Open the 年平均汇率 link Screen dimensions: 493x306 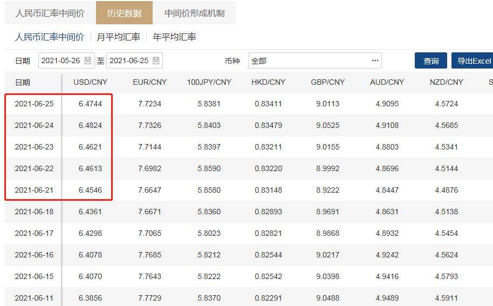coord(174,37)
